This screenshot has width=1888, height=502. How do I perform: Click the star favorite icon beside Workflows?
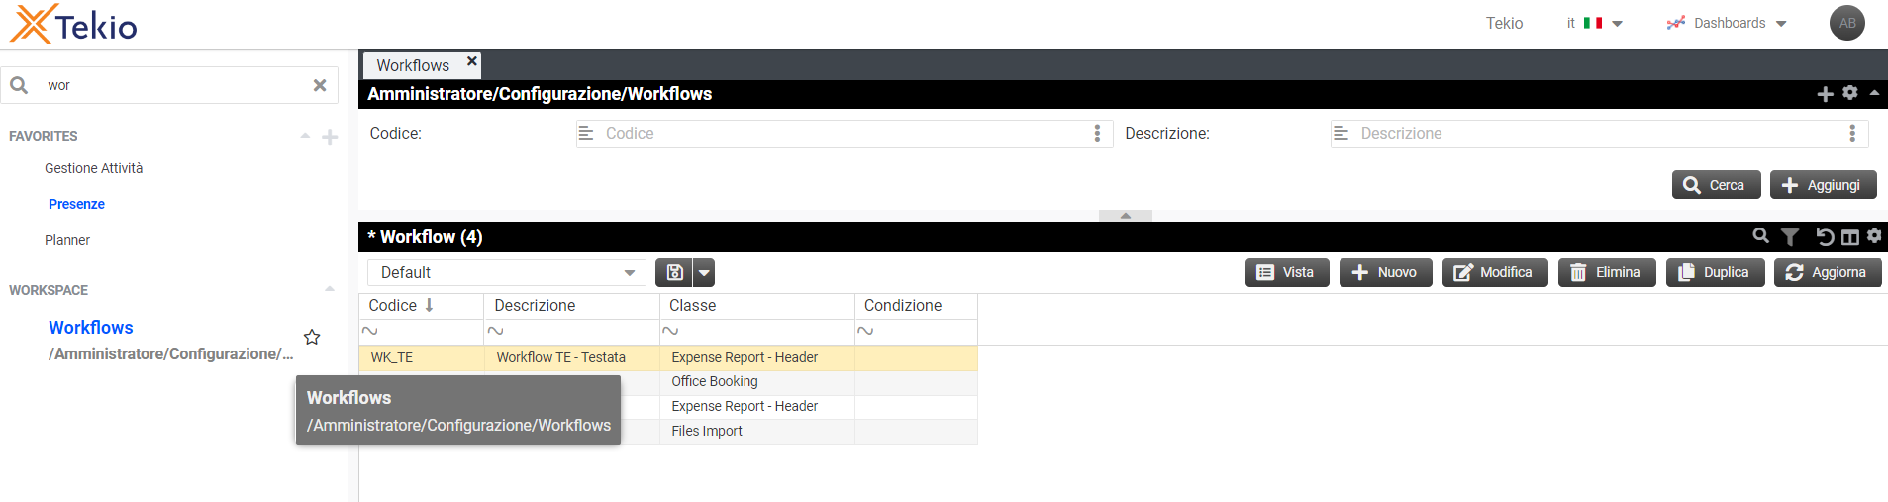[x=312, y=338]
